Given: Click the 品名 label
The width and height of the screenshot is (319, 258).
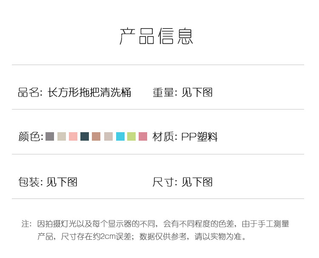Looking at the screenshot, I should (28, 92).
